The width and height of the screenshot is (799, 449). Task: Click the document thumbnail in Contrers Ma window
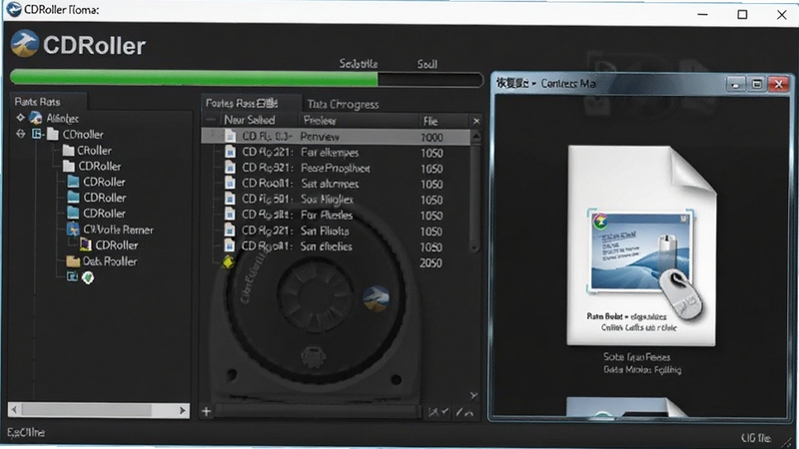click(x=641, y=245)
